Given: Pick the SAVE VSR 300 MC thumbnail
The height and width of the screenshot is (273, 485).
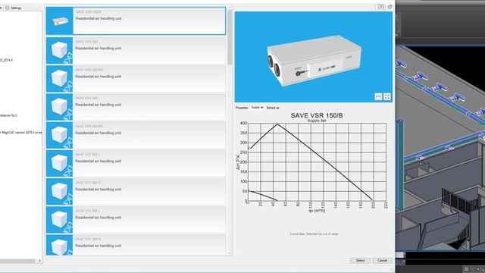Looking at the screenshot, I should coord(59,79).
